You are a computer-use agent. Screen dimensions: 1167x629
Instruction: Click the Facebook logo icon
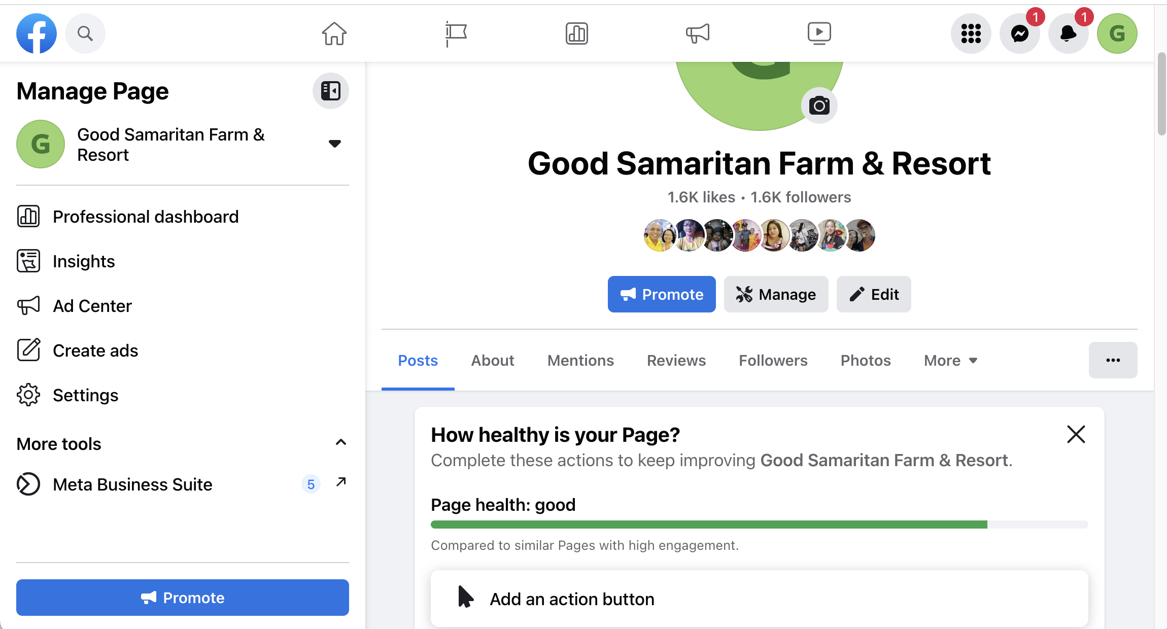36,33
